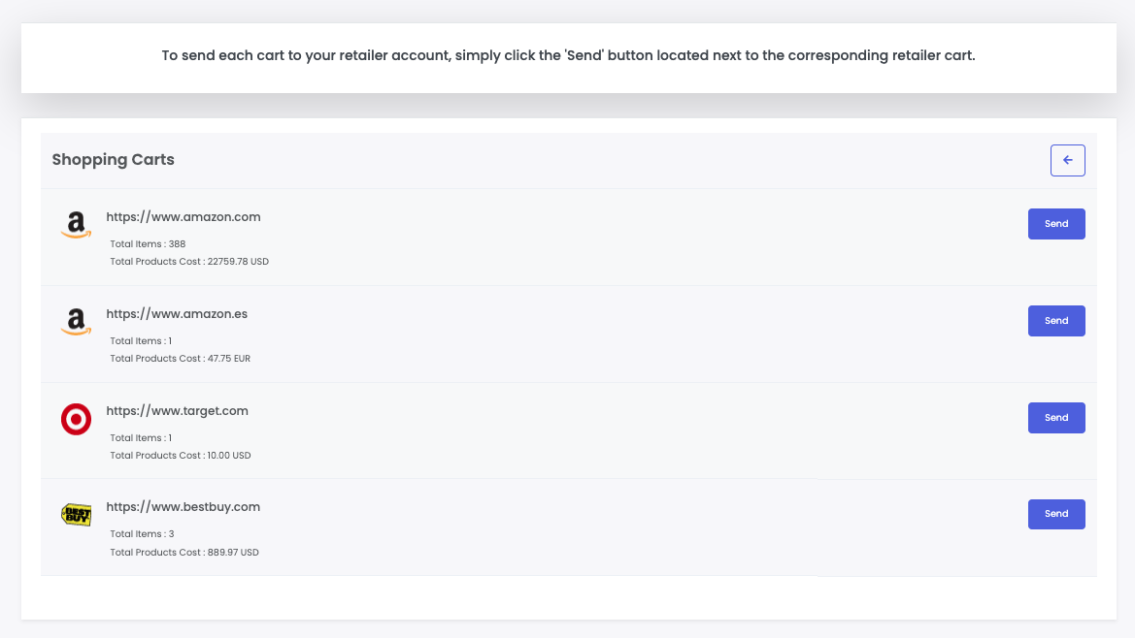The width and height of the screenshot is (1135, 638).
Task: Send the amazon.com cart
Action: coord(1055,224)
